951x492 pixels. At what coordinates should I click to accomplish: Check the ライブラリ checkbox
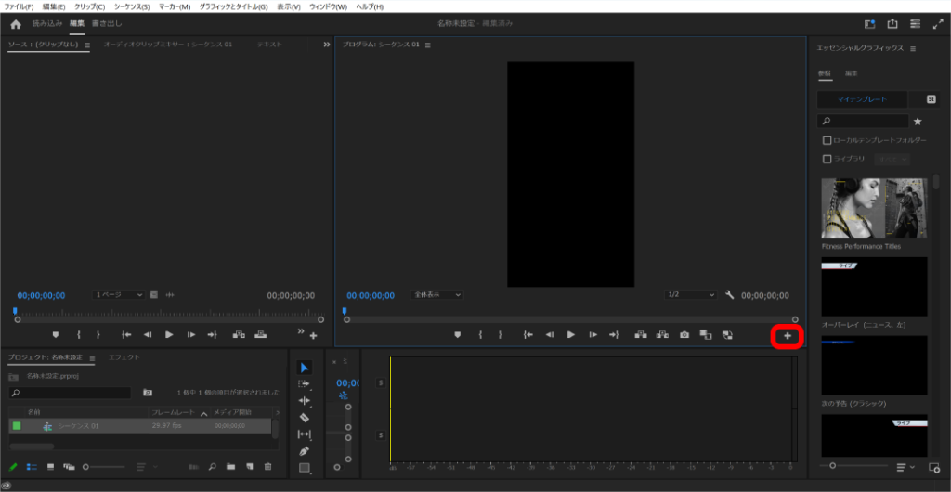click(827, 159)
